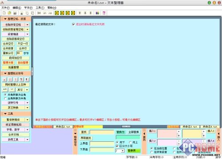The width and height of the screenshot is (222, 159).
Task: Click the question mark punctuation button
Action: [21, 79]
